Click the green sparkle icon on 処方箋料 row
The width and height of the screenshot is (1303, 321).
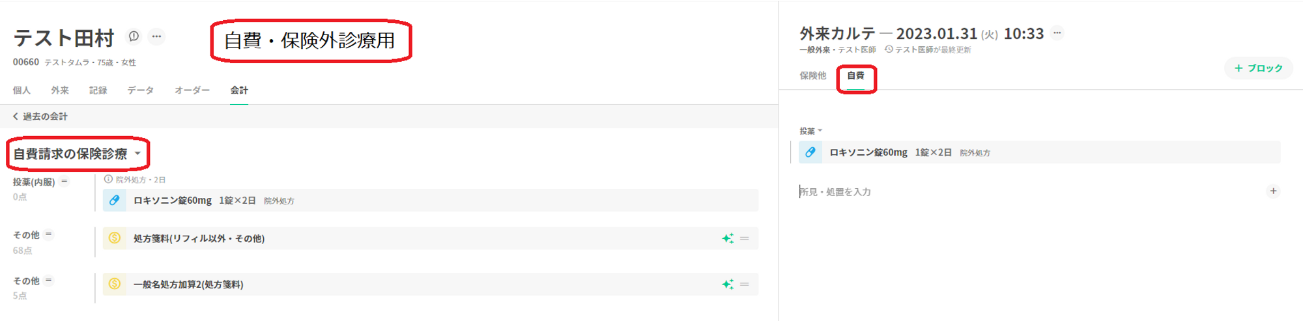728,238
